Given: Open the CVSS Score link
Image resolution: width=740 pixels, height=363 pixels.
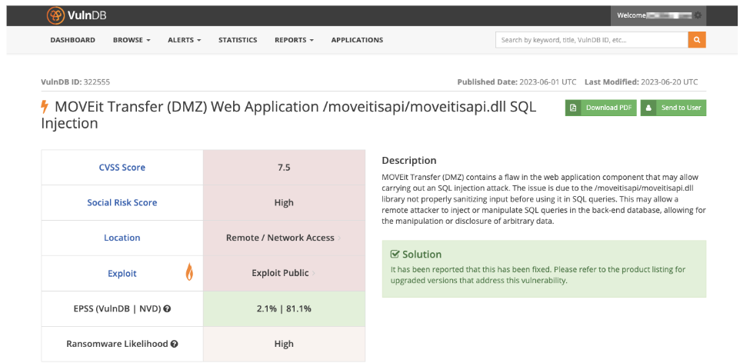Looking at the screenshot, I should [x=122, y=167].
